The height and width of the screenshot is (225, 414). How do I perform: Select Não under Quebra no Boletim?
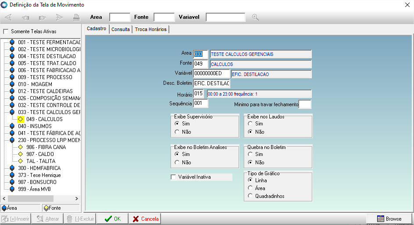coord(250,163)
